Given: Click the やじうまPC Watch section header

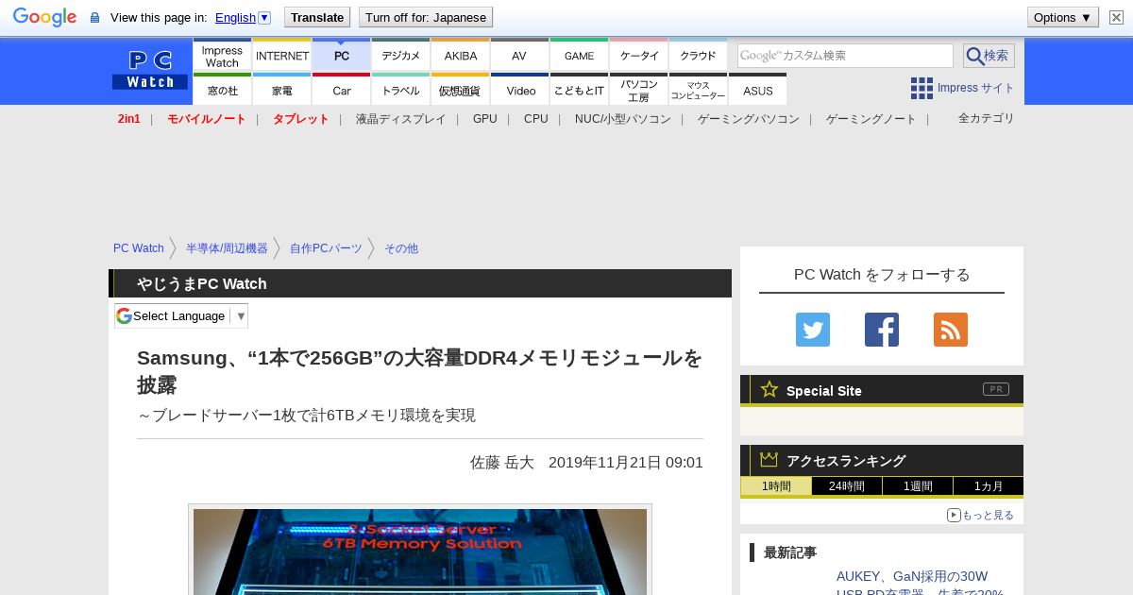Looking at the screenshot, I should coord(420,283).
